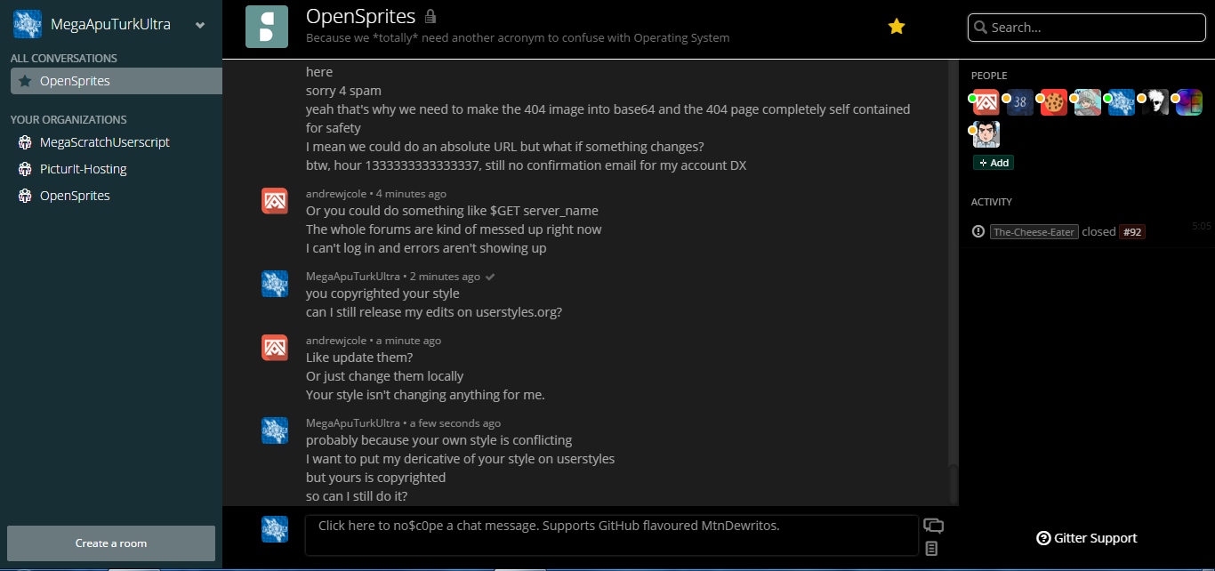Open the sunglasses black-and-white avatar in People
This screenshot has height=571, width=1215.
click(1155, 102)
